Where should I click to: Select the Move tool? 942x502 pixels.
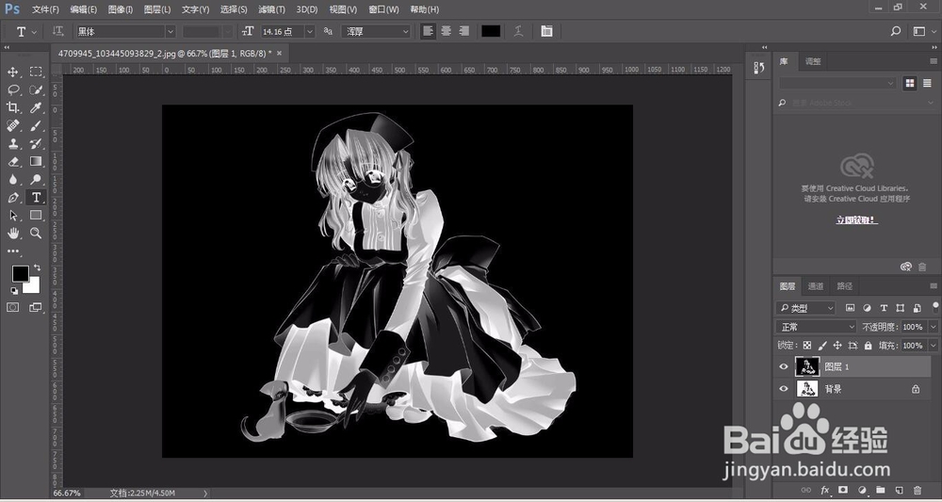[12, 73]
